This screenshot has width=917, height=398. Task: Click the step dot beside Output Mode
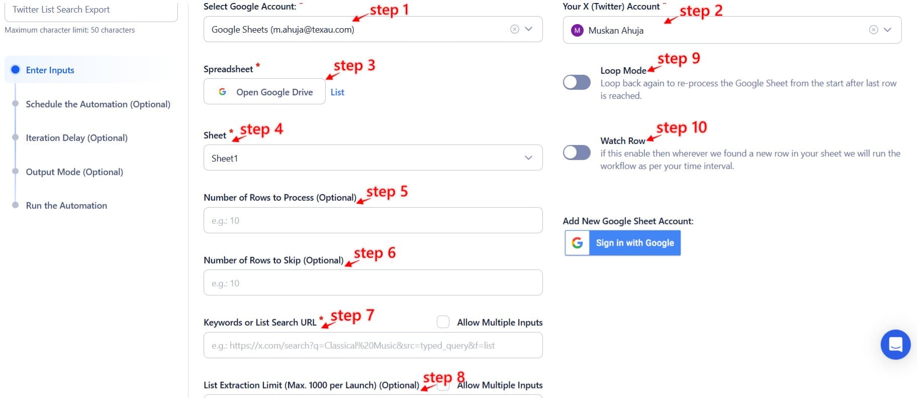click(16, 171)
